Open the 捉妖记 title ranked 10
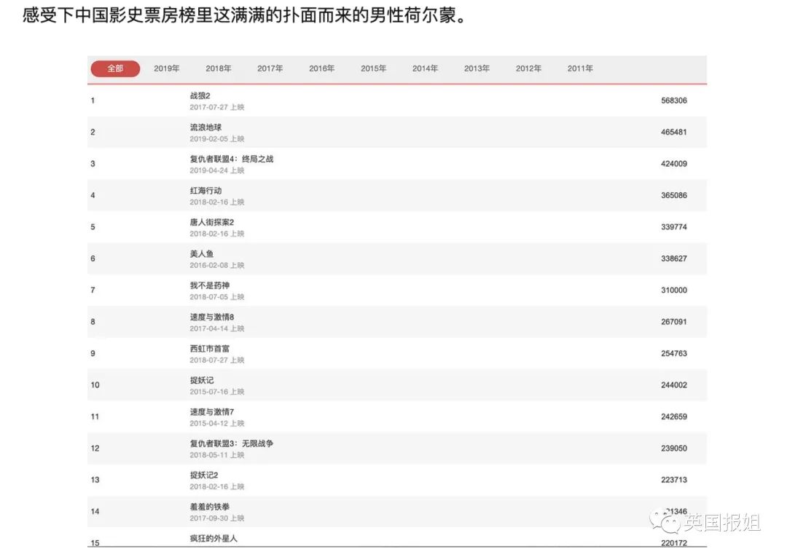Viewport: 787px width, 557px height. coord(202,380)
